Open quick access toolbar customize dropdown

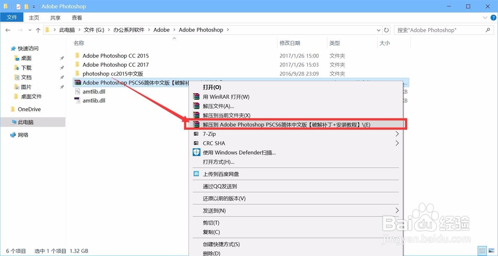pyautogui.click(x=34, y=6)
